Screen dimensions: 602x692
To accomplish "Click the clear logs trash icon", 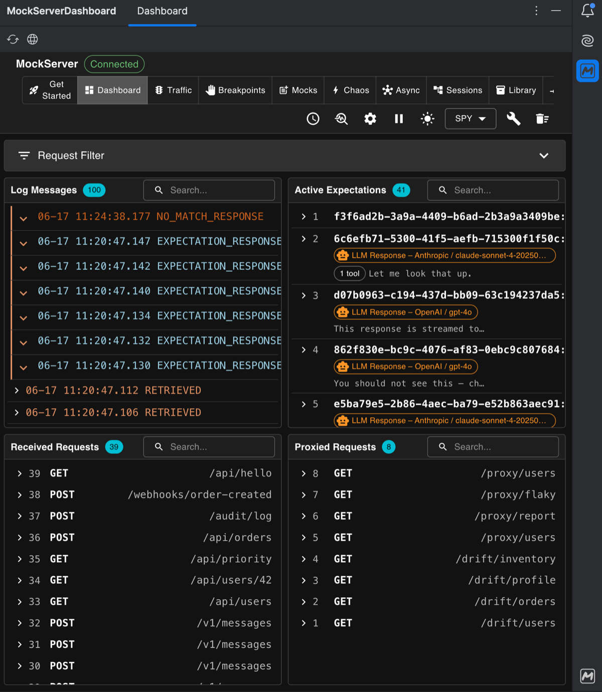I will [x=542, y=119].
